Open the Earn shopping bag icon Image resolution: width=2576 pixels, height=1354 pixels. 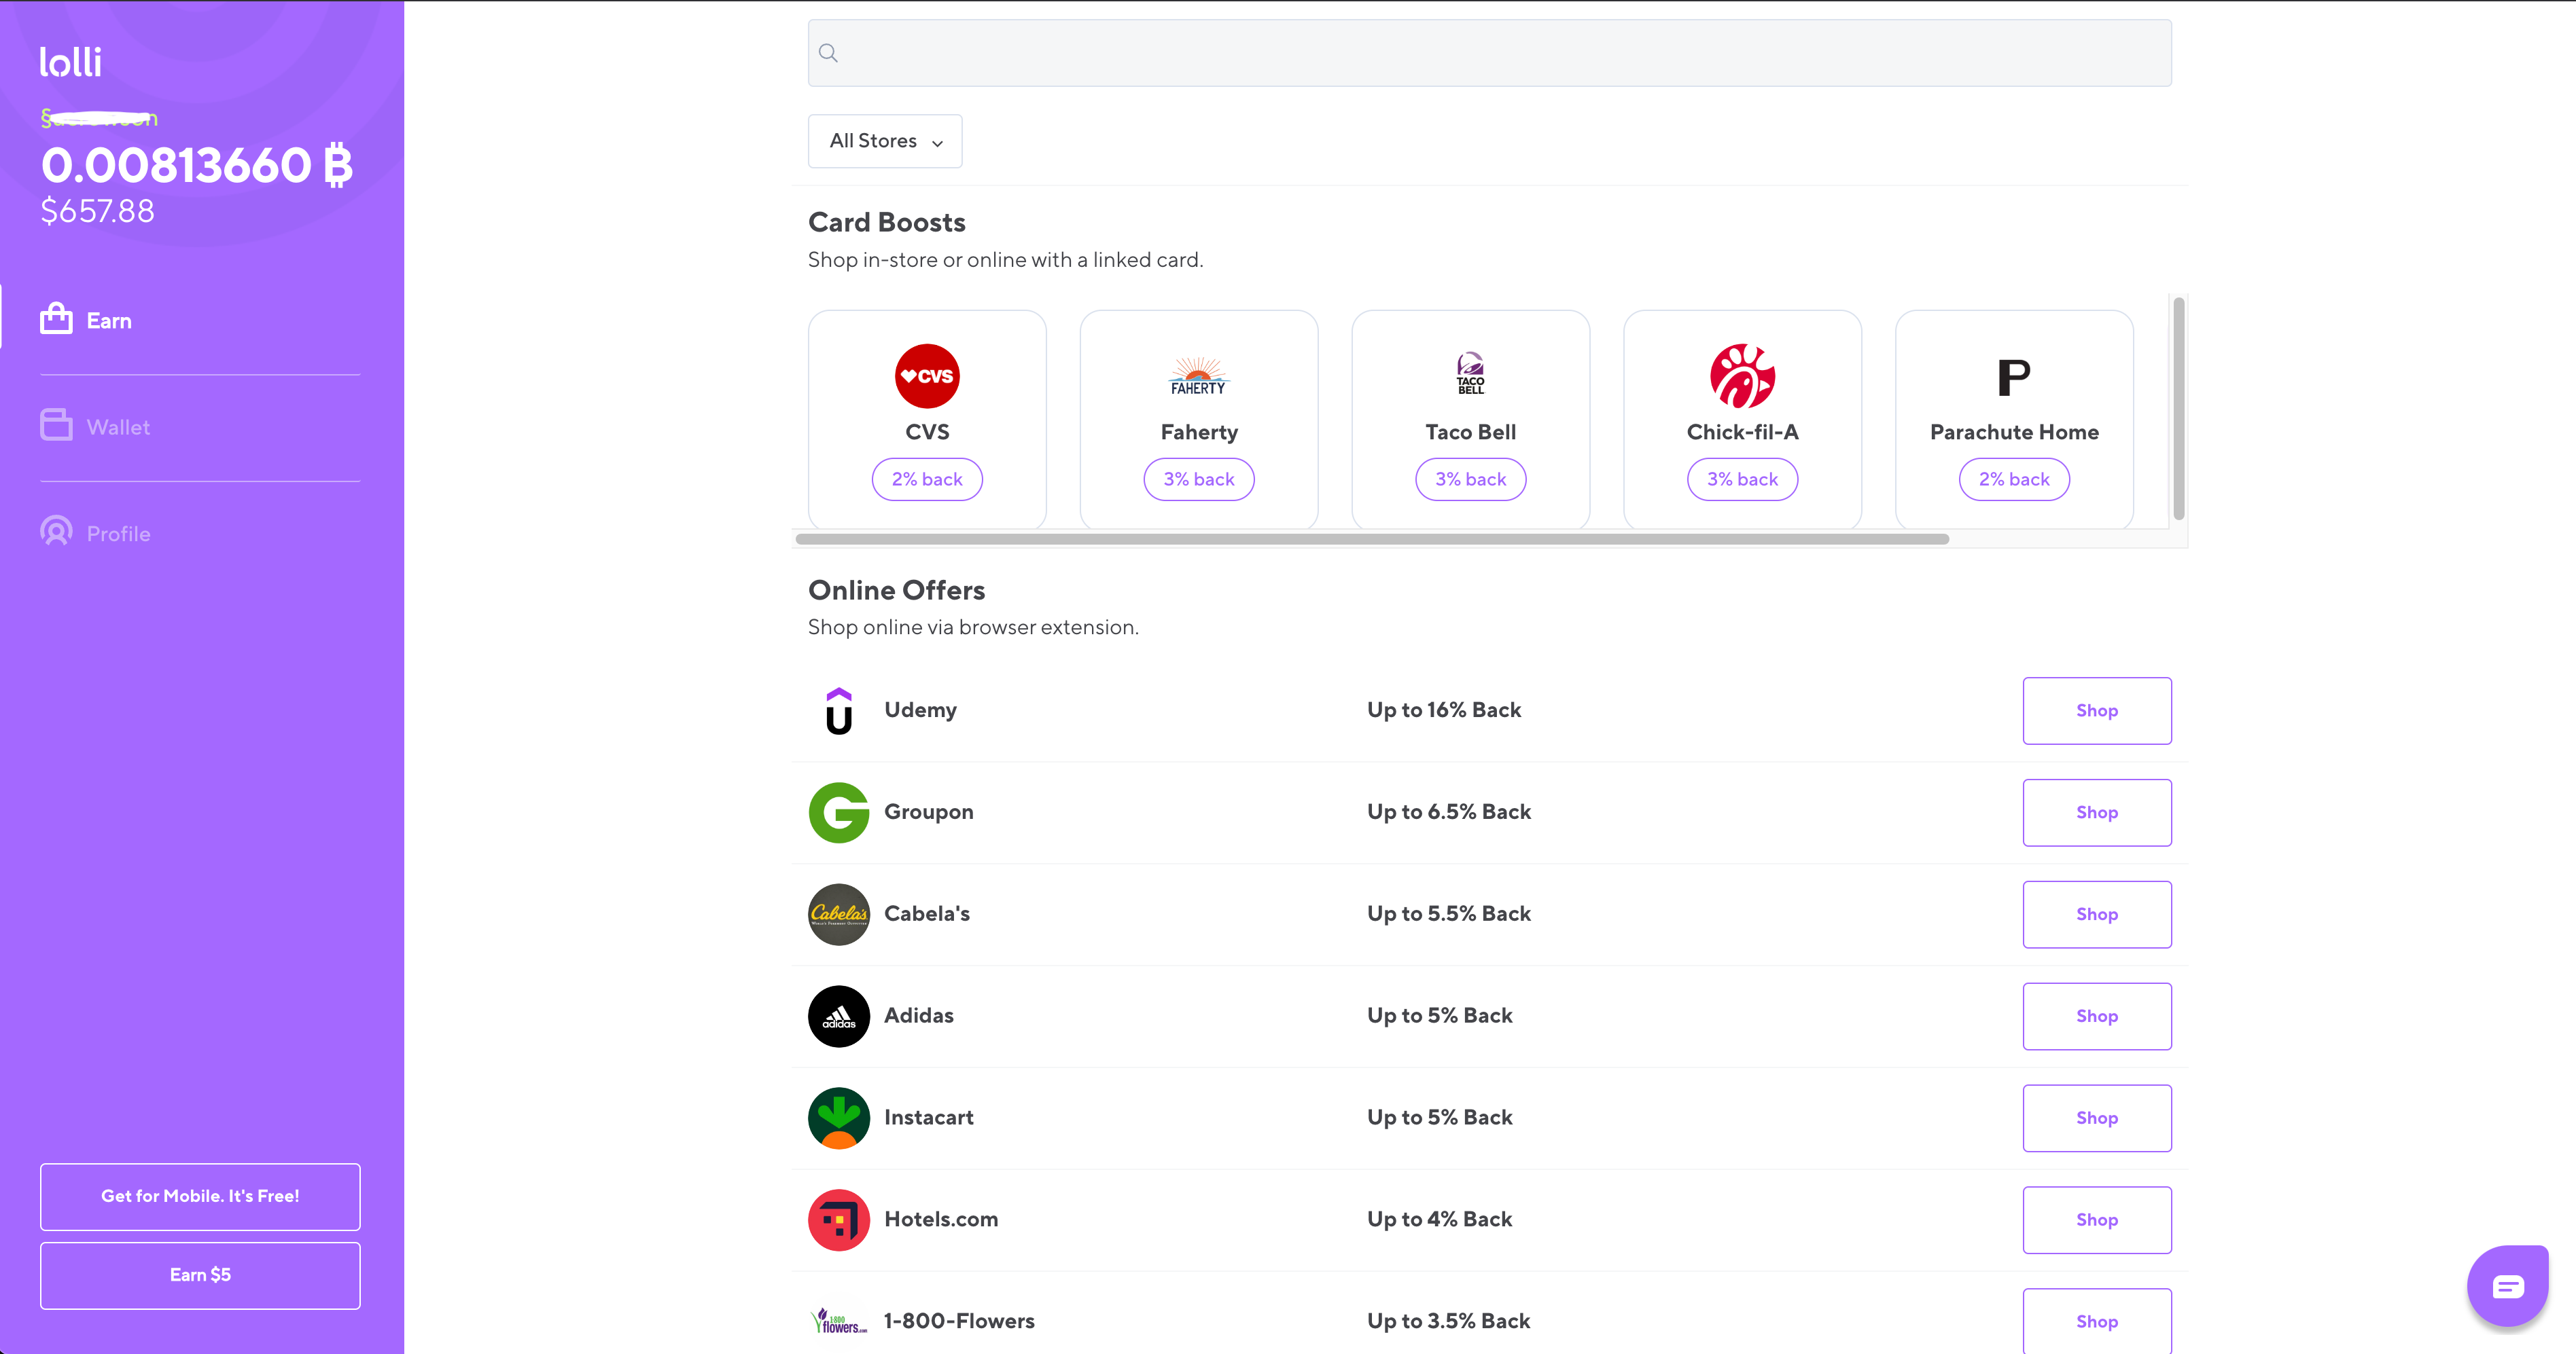coord(56,318)
